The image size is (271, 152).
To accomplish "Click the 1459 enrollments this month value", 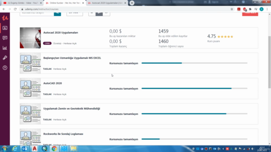I will coord(163,31).
